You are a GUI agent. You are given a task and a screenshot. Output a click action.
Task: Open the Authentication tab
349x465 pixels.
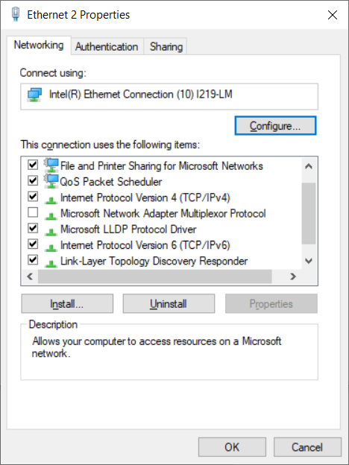pos(107,46)
